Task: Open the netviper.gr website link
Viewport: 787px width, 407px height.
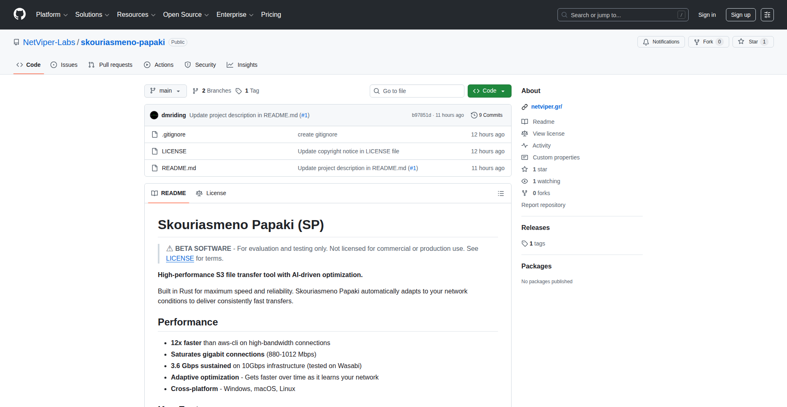Action: coord(546,107)
